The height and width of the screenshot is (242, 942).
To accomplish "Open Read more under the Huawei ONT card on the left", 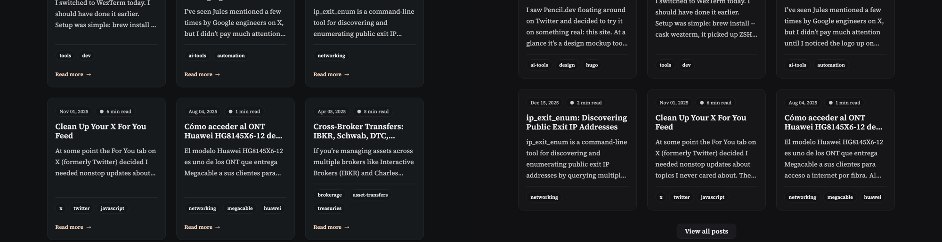I will [x=202, y=227].
